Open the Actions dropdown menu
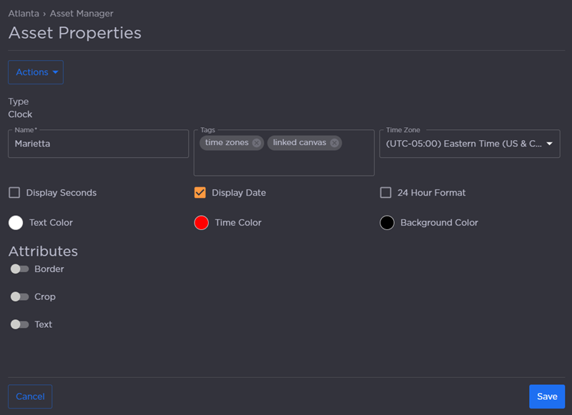This screenshot has width=572, height=415. click(36, 72)
